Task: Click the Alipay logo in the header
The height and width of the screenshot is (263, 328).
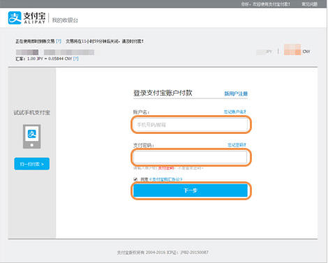Action: (x=27, y=18)
